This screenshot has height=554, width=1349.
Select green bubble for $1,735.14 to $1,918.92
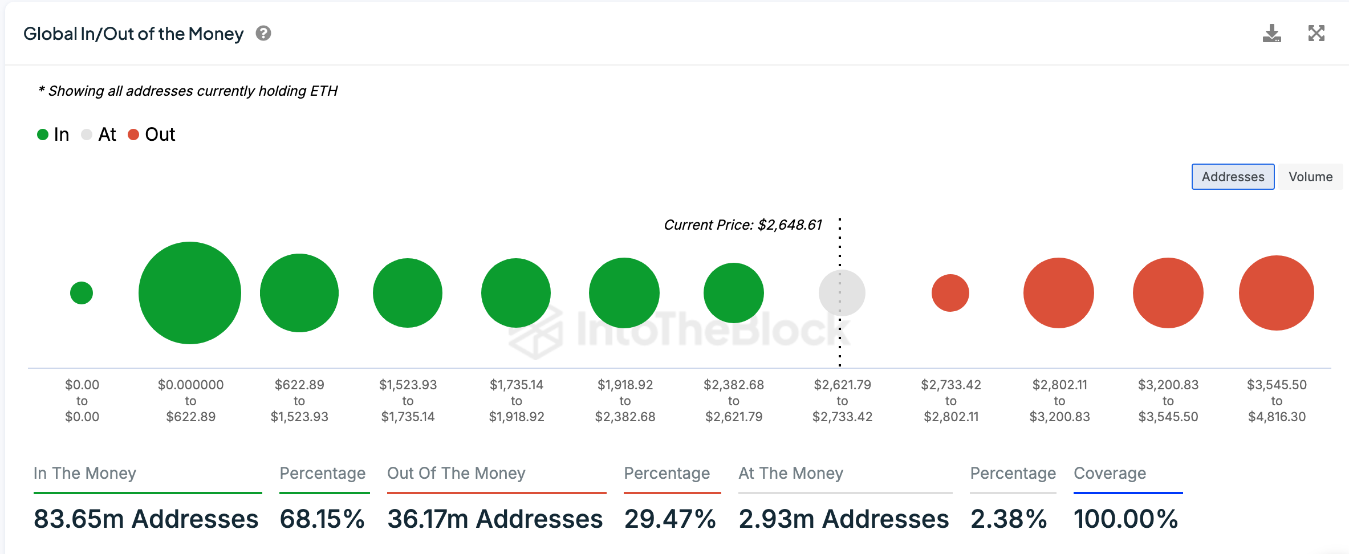(x=516, y=293)
